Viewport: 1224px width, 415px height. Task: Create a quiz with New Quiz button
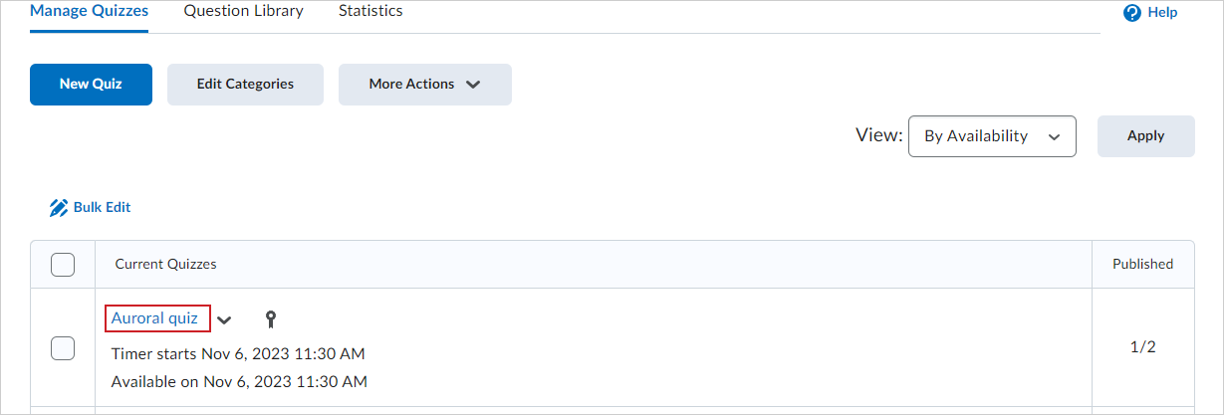tap(91, 85)
